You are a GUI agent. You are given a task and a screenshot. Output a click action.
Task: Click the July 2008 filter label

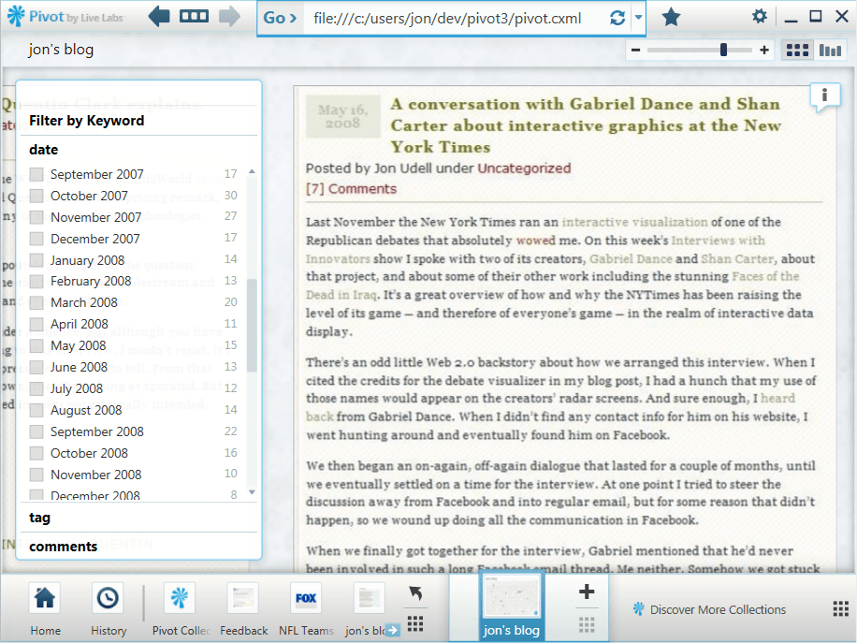coord(77,388)
